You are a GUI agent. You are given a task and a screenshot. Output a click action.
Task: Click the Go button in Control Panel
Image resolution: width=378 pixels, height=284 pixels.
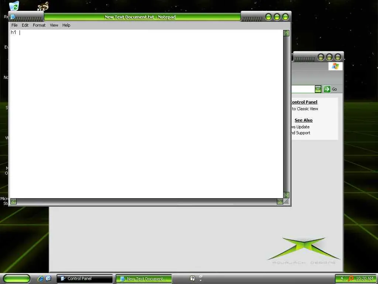(x=330, y=89)
